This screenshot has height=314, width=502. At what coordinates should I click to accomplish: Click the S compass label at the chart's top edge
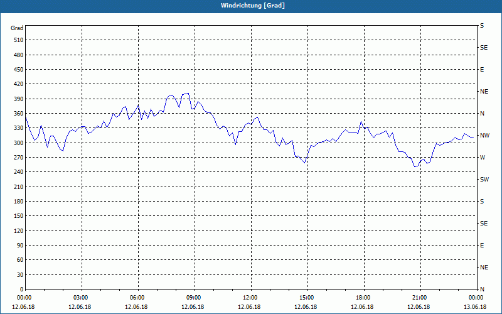(x=482, y=26)
